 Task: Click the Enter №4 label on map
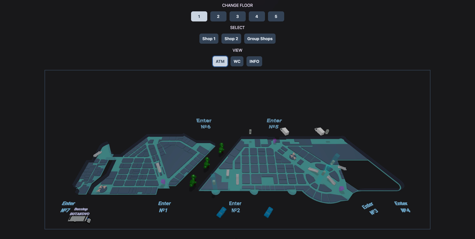tap(402, 207)
